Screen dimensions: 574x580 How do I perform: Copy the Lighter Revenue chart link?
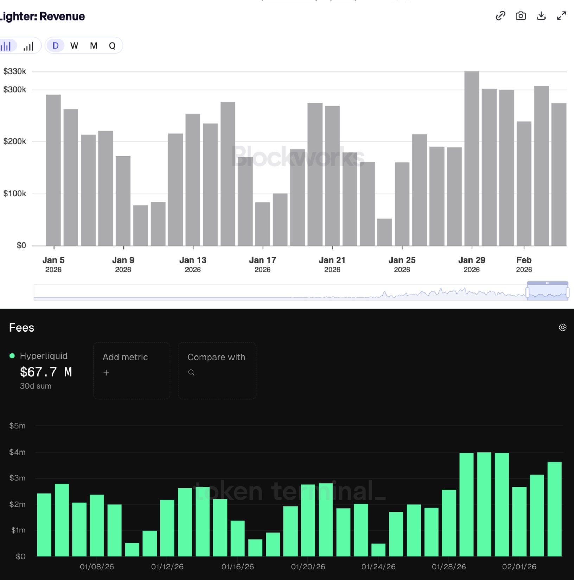[x=500, y=16]
